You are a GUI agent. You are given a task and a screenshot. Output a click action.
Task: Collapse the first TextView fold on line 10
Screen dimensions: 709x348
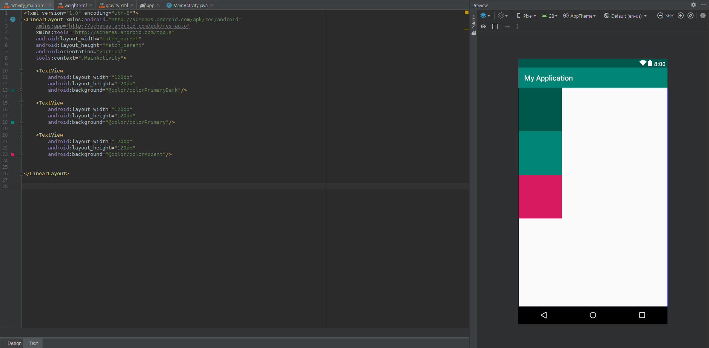(x=21, y=71)
